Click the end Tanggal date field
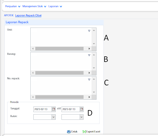The height and width of the screenshot is (136, 158). (x=71, y=109)
